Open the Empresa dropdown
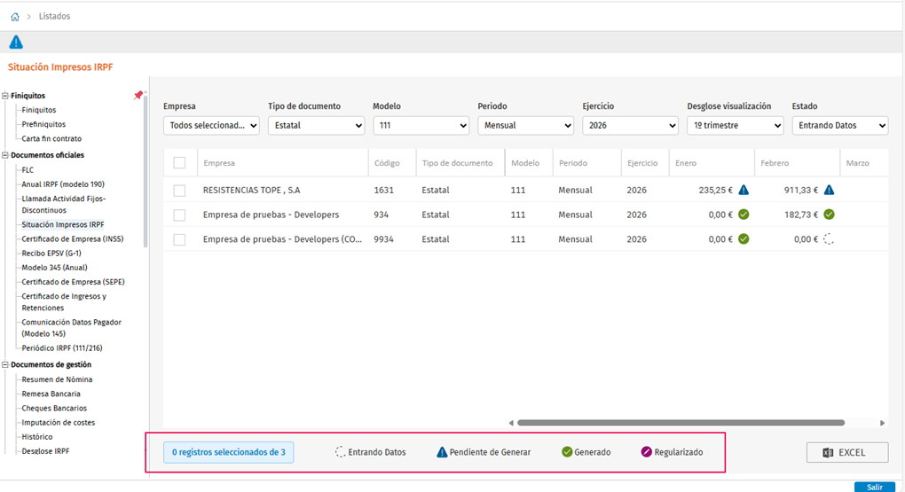This screenshot has width=905, height=492. (x=211, y=125)
